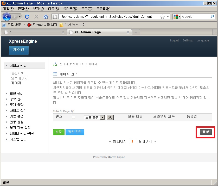Screen dimensions: 218x186
Task: Go to Home page via house icon
Action: pyautogui.click(x=46, y=17)
